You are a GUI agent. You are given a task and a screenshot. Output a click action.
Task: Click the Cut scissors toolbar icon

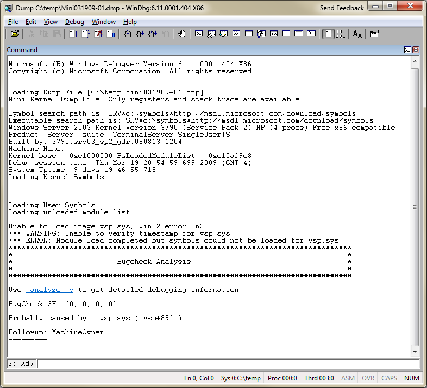[x=32, y=34]
